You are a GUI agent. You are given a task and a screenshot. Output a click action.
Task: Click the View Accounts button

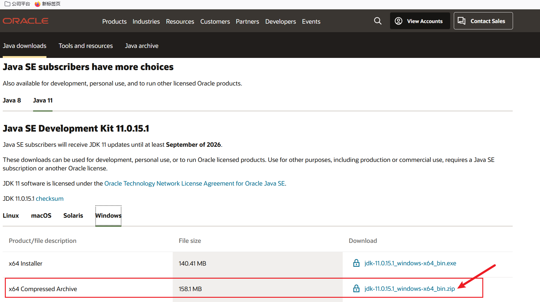coord(420,21)
